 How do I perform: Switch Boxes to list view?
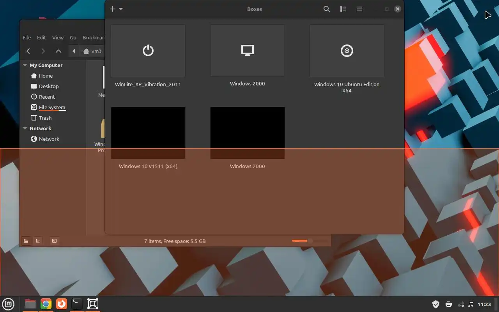pyautogui.click(x=343, y=9)
